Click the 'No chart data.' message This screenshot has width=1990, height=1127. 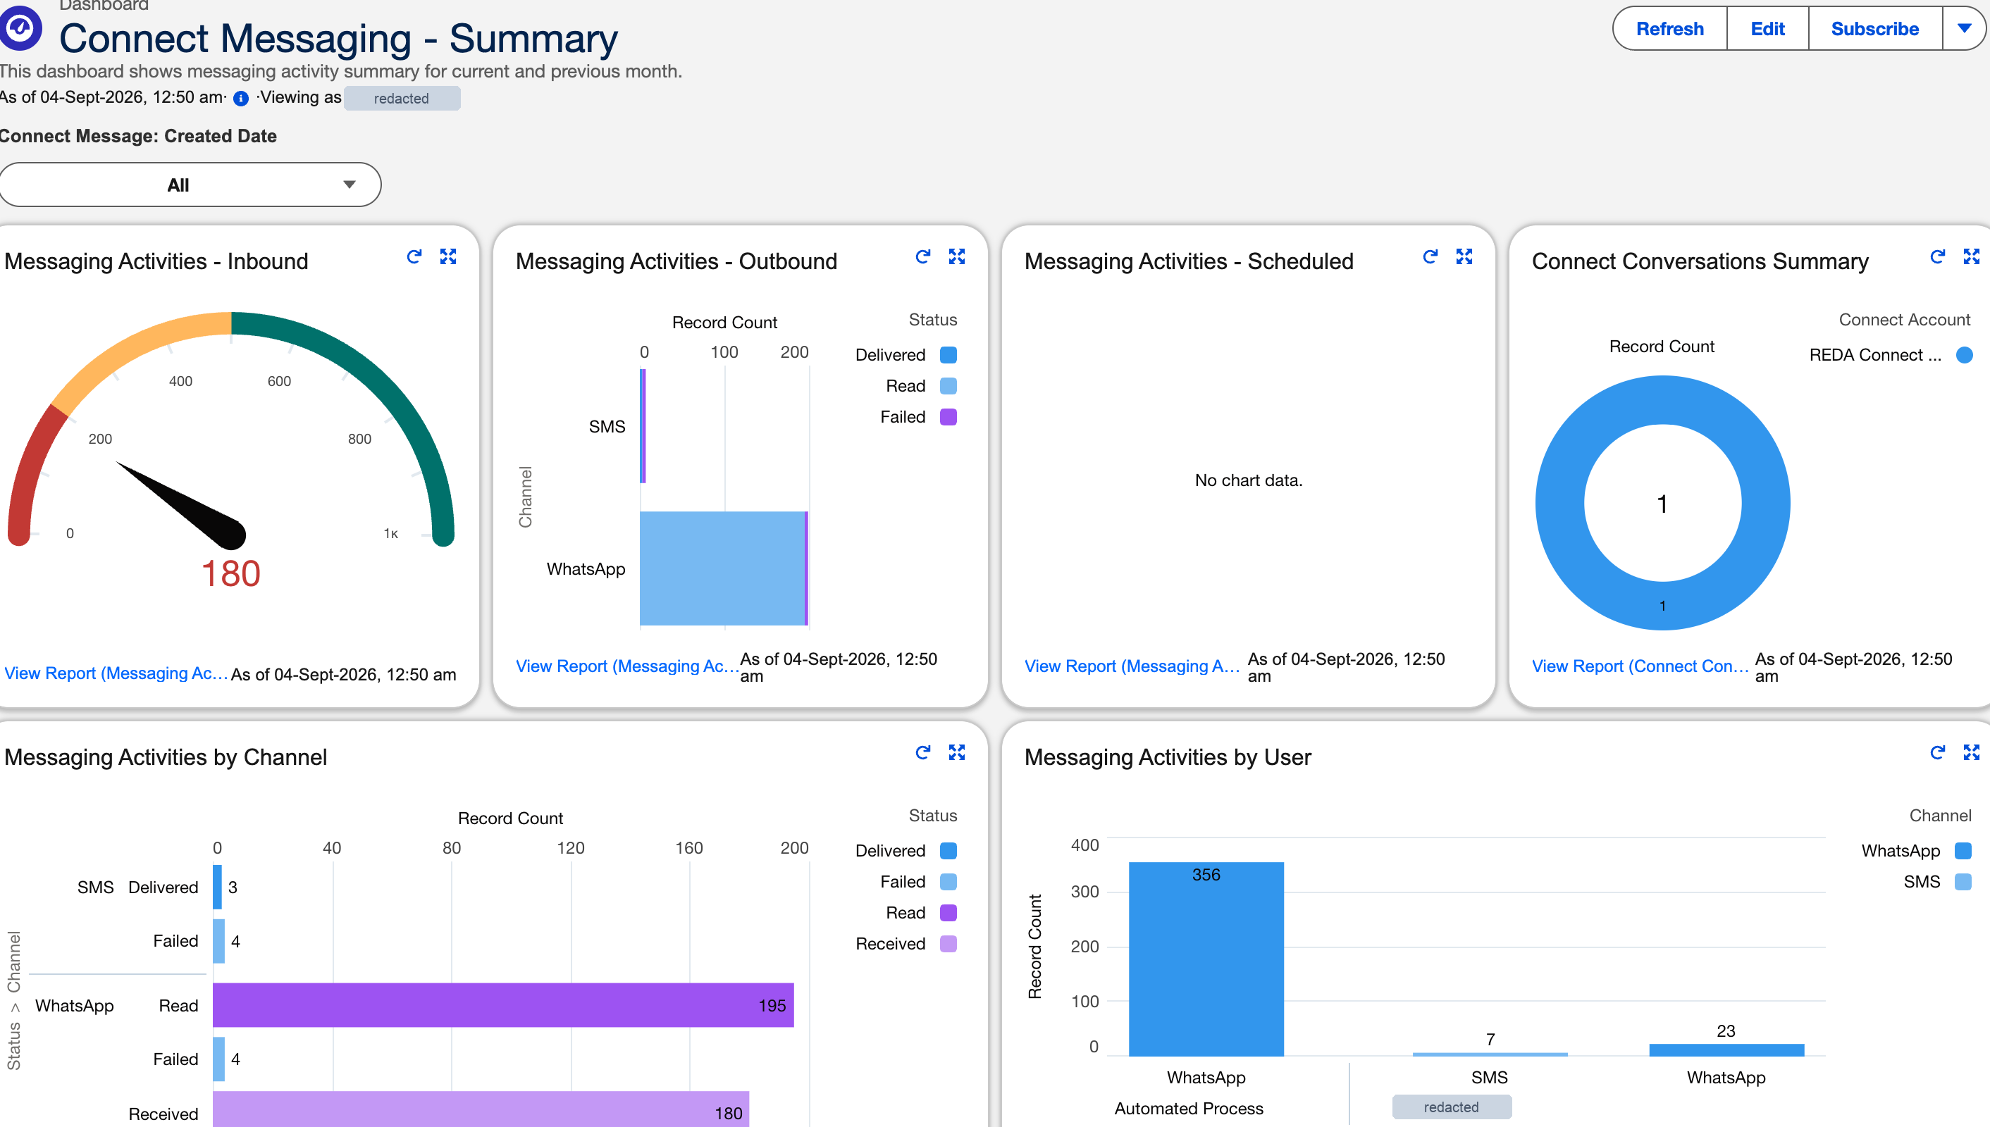coord(1248,480)
